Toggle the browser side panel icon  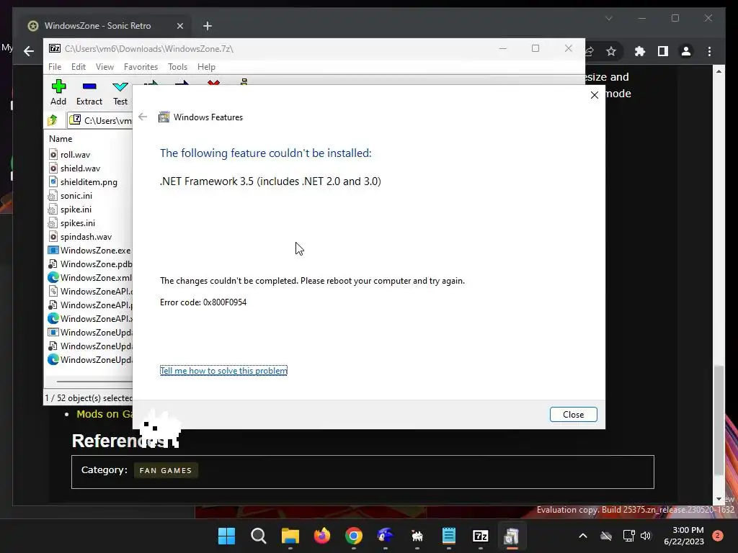click(x=663, y=51)
